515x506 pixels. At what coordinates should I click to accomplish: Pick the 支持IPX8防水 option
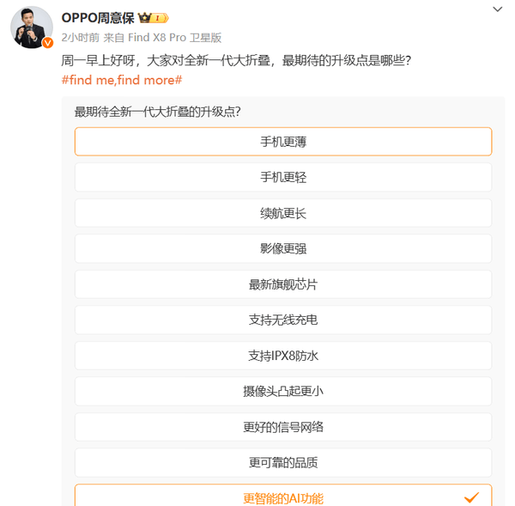coord(283,356)
